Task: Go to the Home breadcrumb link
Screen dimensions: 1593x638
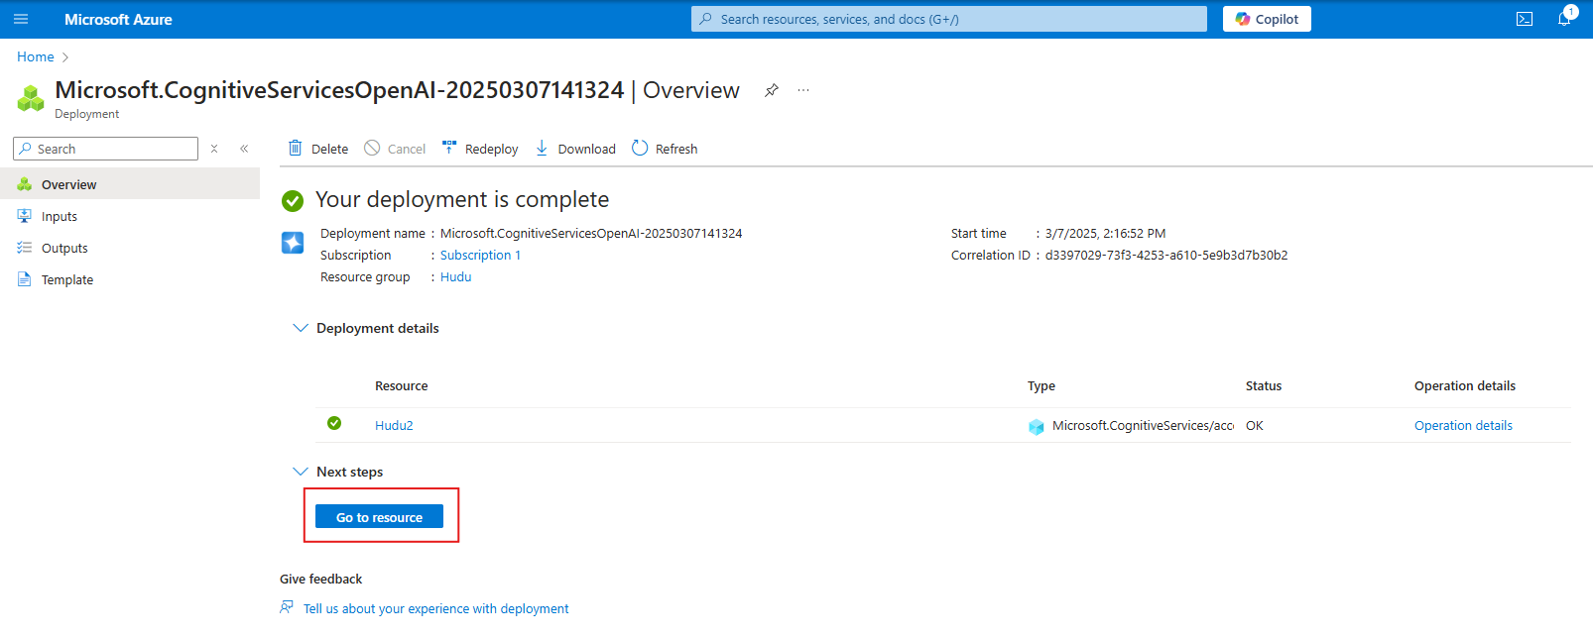Action: (36, 56)
